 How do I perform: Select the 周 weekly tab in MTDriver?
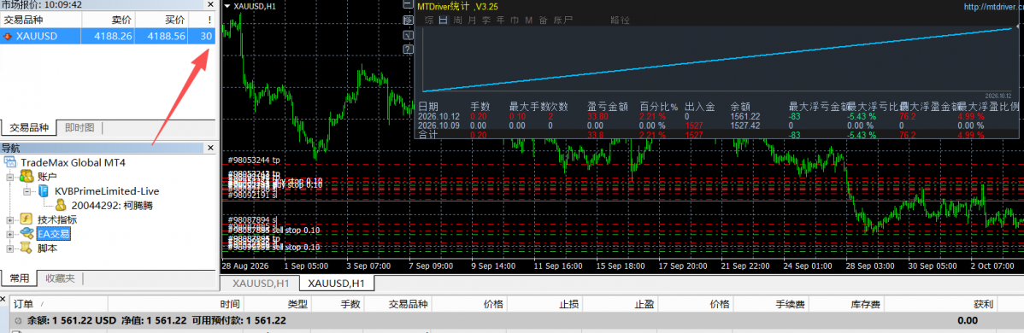point(458,20)
